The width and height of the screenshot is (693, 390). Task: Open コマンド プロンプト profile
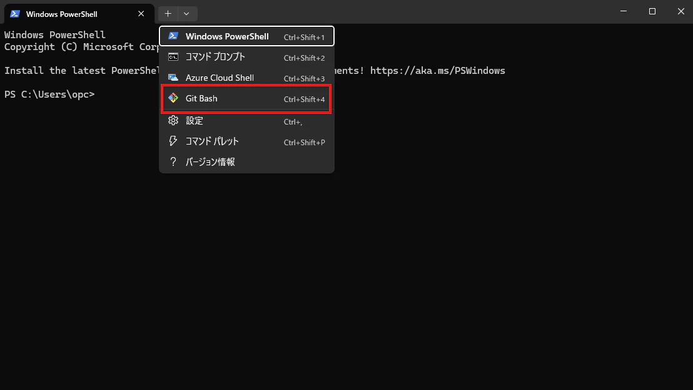coord(246,57)
